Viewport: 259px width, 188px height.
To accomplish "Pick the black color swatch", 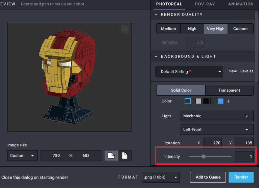I will 206,101.
